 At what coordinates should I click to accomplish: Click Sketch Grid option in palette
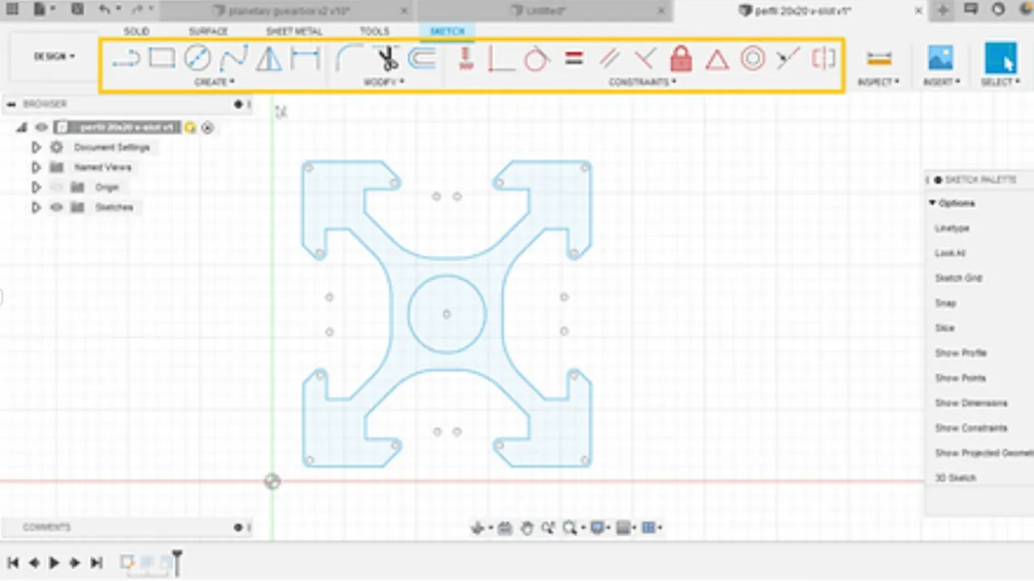pos(958,278)
